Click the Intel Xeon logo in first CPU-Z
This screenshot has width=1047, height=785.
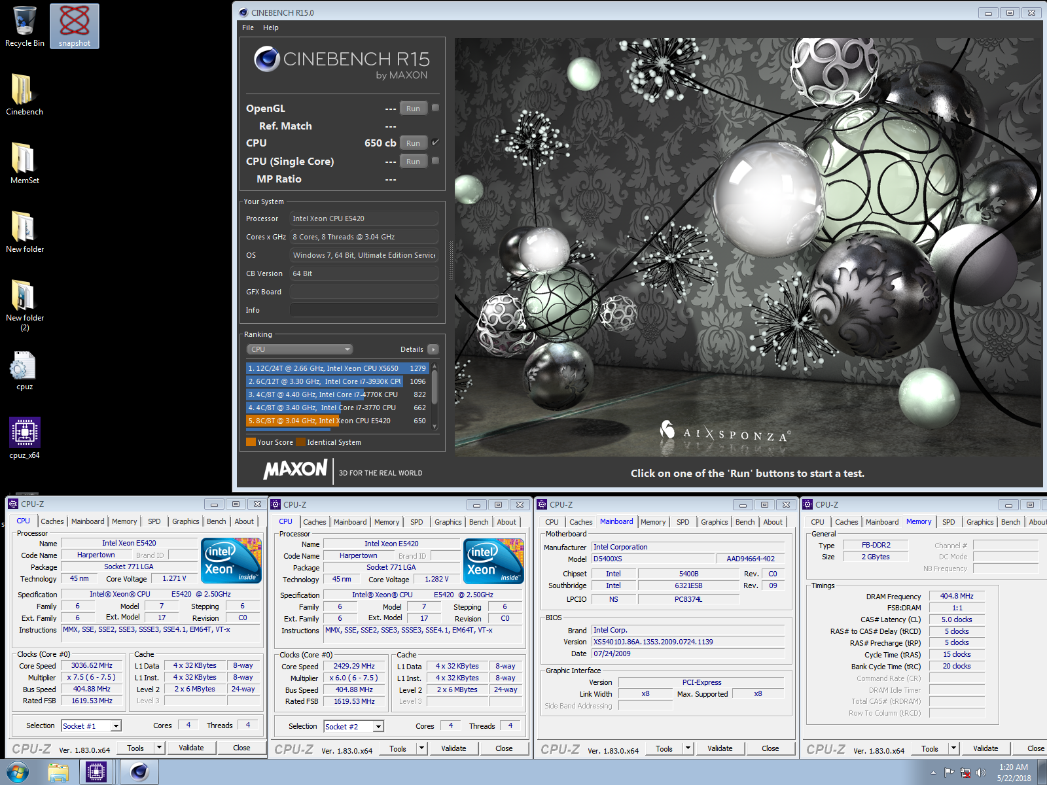coord(232,561)
